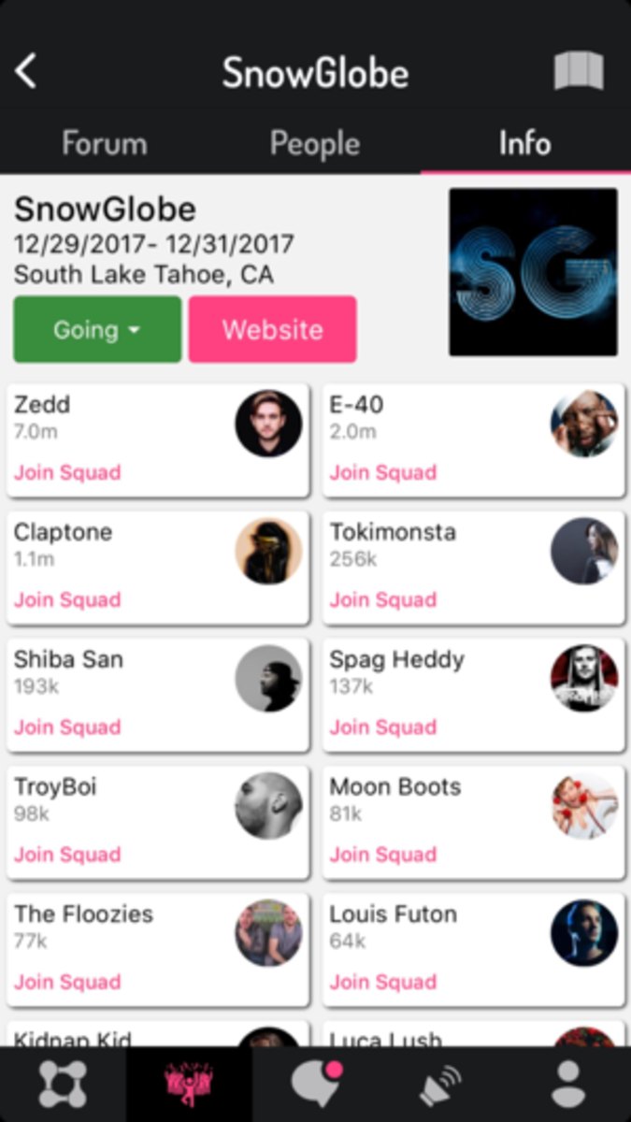Tap Claptone's artist avatar
This screenshot has width=631, height=1122.
pos(268,551)
